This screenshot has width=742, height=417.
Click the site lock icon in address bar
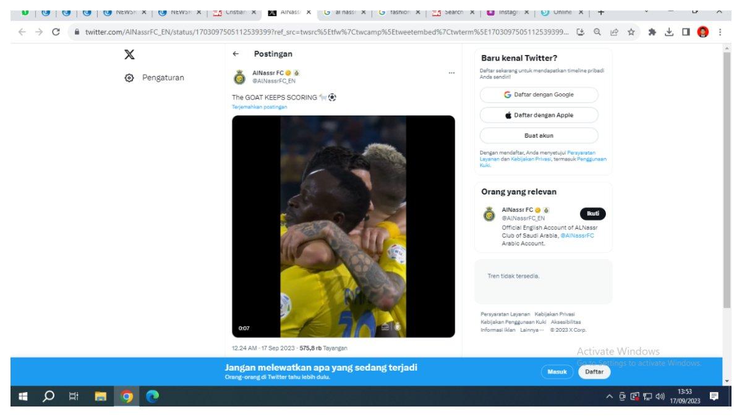(x=77, y=32)
